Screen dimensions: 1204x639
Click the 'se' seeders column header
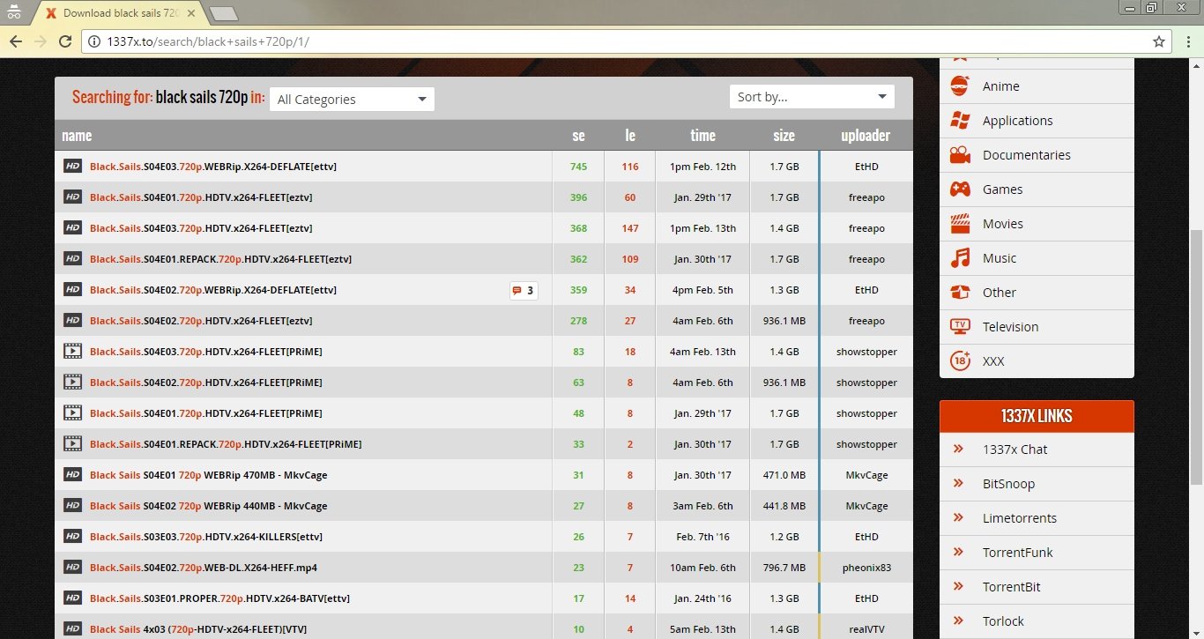578,135
